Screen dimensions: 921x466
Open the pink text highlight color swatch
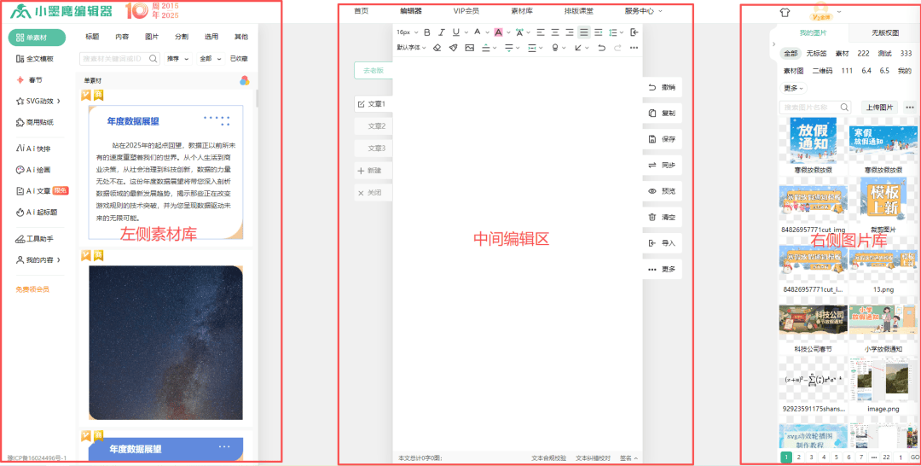pos(498,32)
